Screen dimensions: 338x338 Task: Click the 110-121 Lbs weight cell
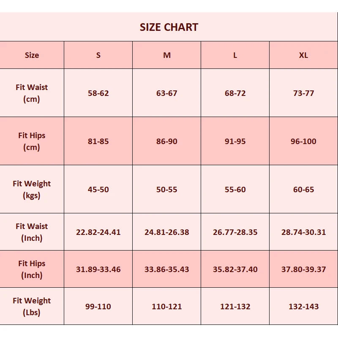point(166,306)
